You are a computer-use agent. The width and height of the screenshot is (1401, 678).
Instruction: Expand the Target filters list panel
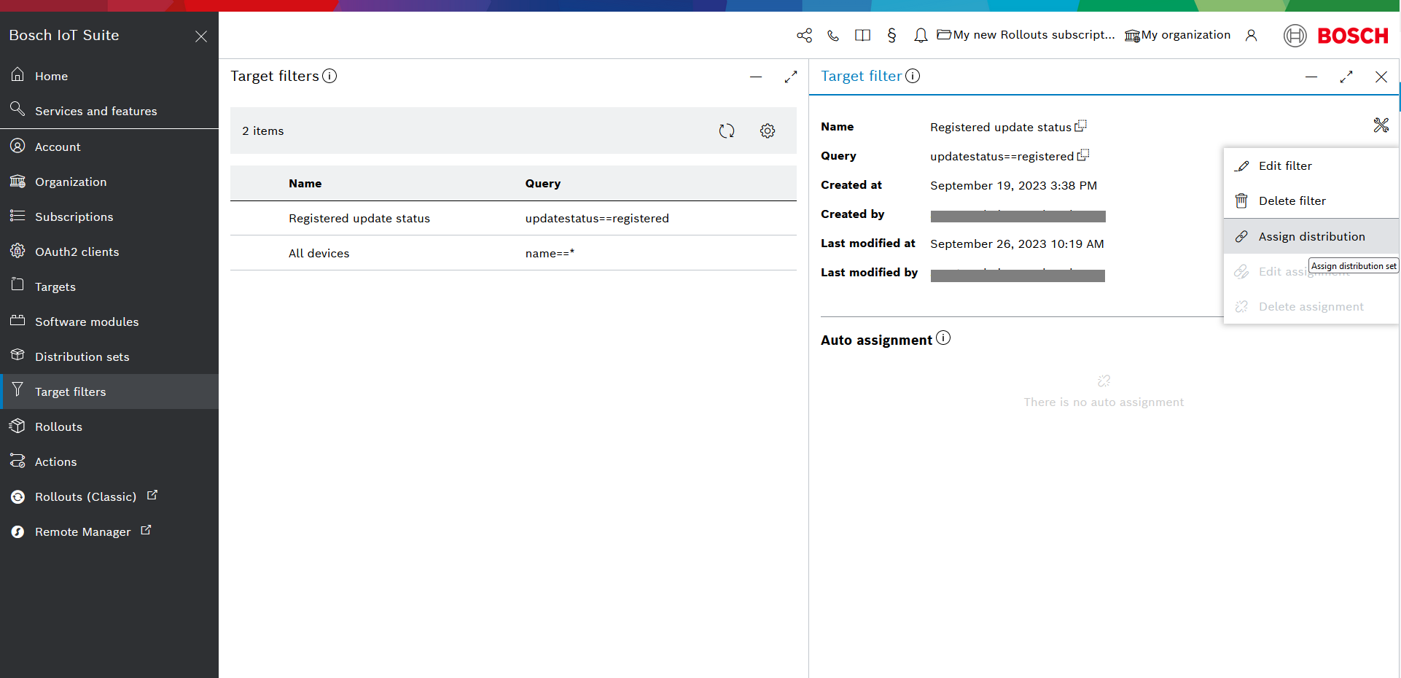tap(791, 77)
